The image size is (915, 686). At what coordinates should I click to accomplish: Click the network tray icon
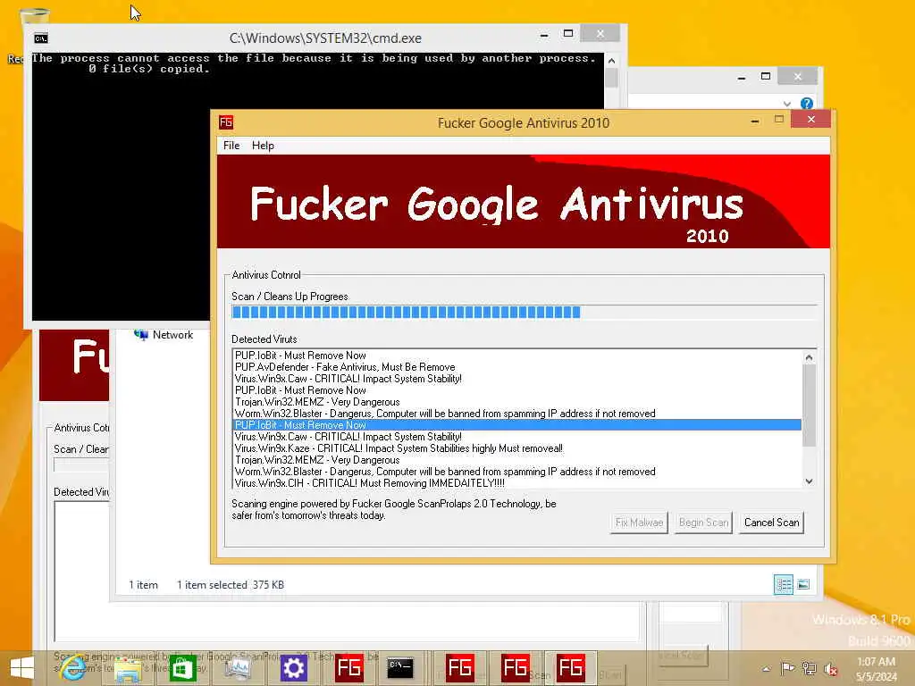point(809,668)
